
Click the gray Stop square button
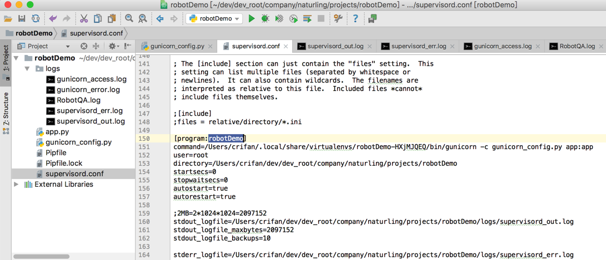pyautogui.click(x=321, y=18)
